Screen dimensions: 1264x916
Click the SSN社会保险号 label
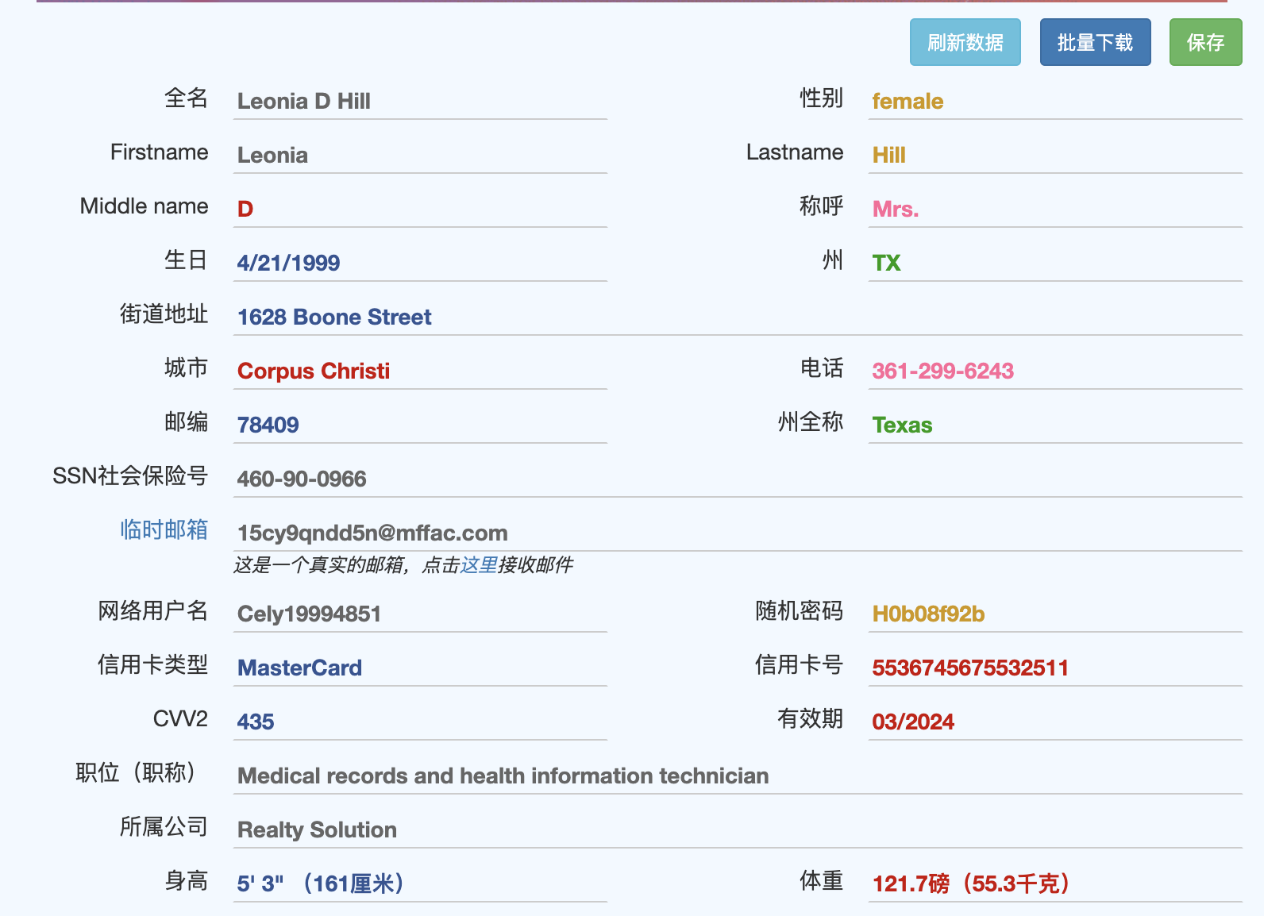[130, 475]
